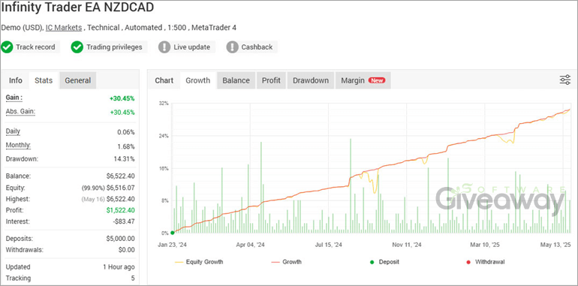Open the Margin tab marked New
This screenshot has height=286, width=578.
363,80
